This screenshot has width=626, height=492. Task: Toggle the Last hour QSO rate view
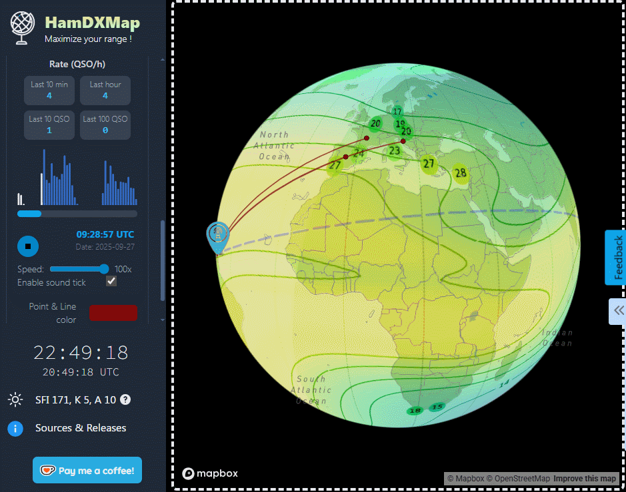click(x=105, y=91)
